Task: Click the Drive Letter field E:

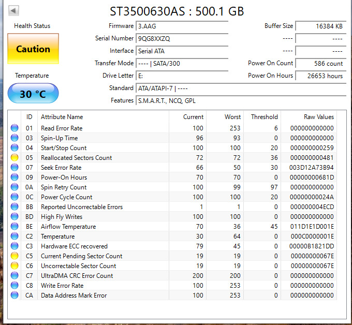Action: coord(182,76)
